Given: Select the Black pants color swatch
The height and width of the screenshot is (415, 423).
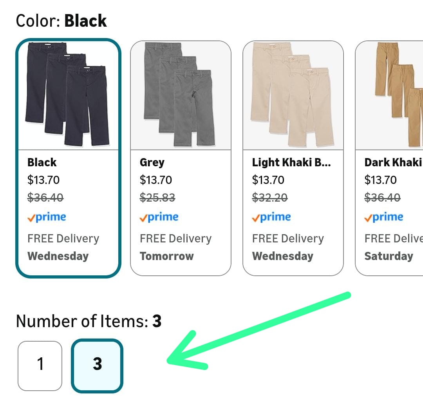Looking at the screenshot, I should [x=68, y=158].
